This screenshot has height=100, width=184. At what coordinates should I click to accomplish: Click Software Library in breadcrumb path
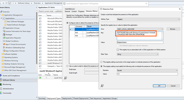(23, 3)
